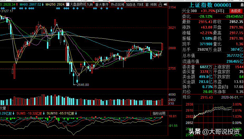Click the 平盘家数 value 35

tap(241, 72)
